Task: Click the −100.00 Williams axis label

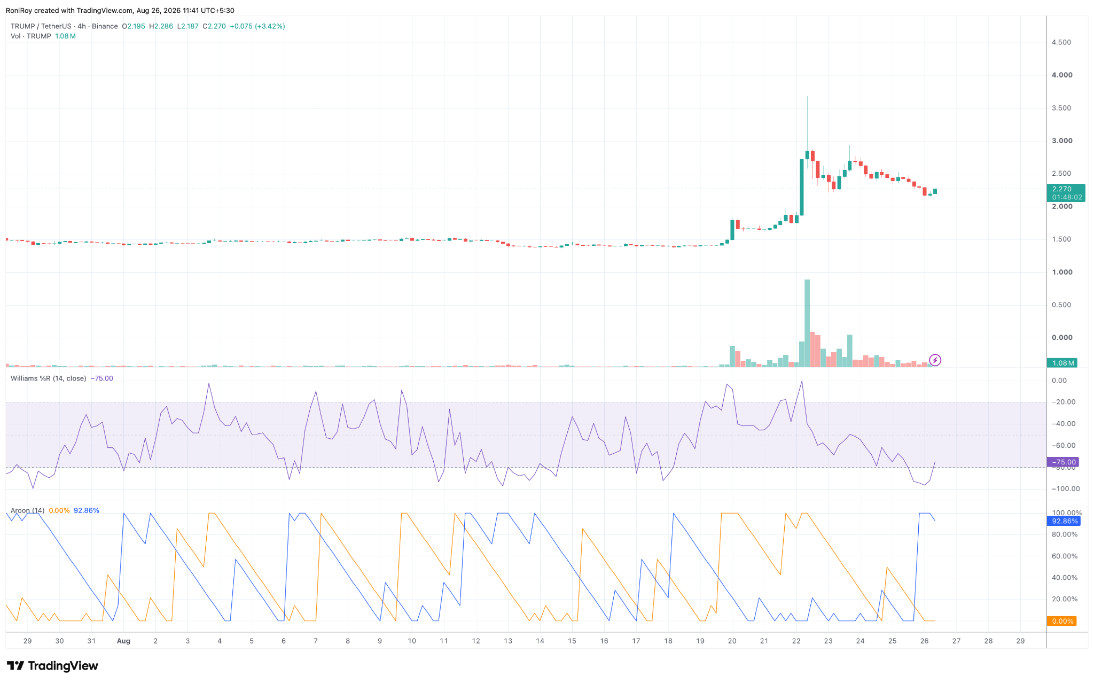Action: 1065,489
